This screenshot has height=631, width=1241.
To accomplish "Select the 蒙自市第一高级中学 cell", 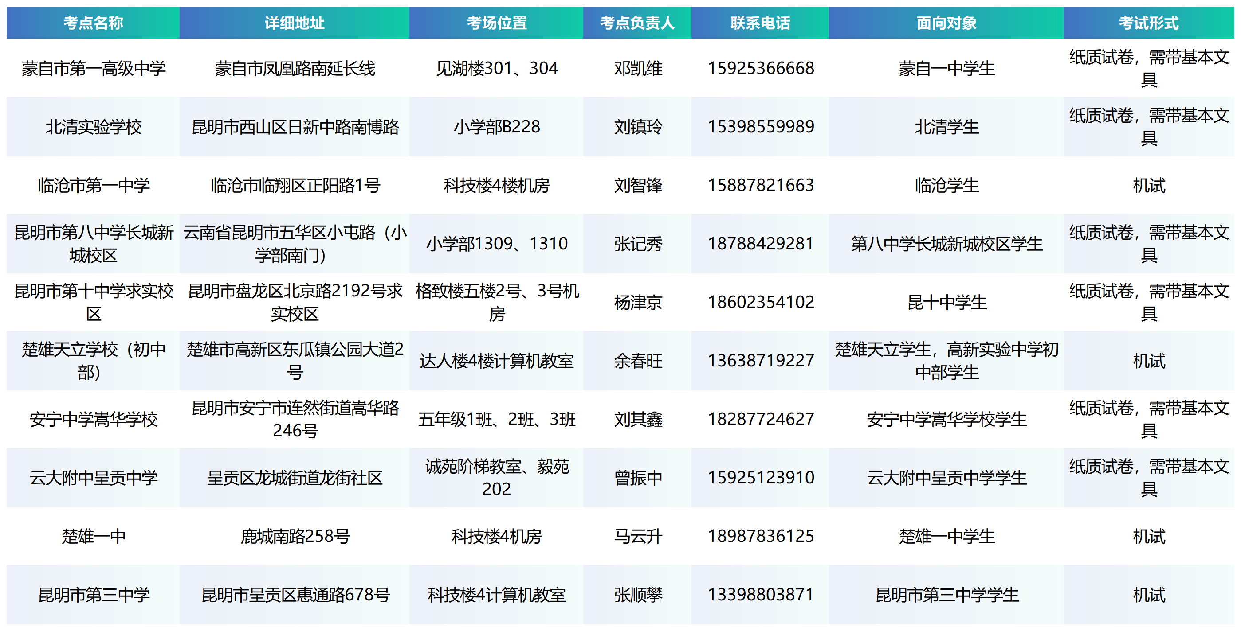I will coord(94,68).
